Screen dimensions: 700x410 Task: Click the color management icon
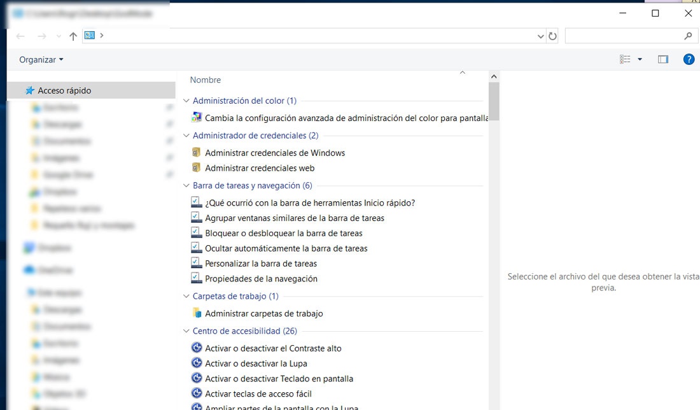pyautogui.click(x=196, y=117)
